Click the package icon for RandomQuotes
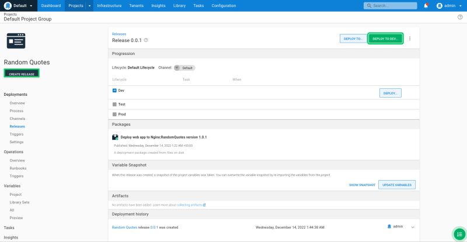467x242 pixels. click(x=115, y=137)
